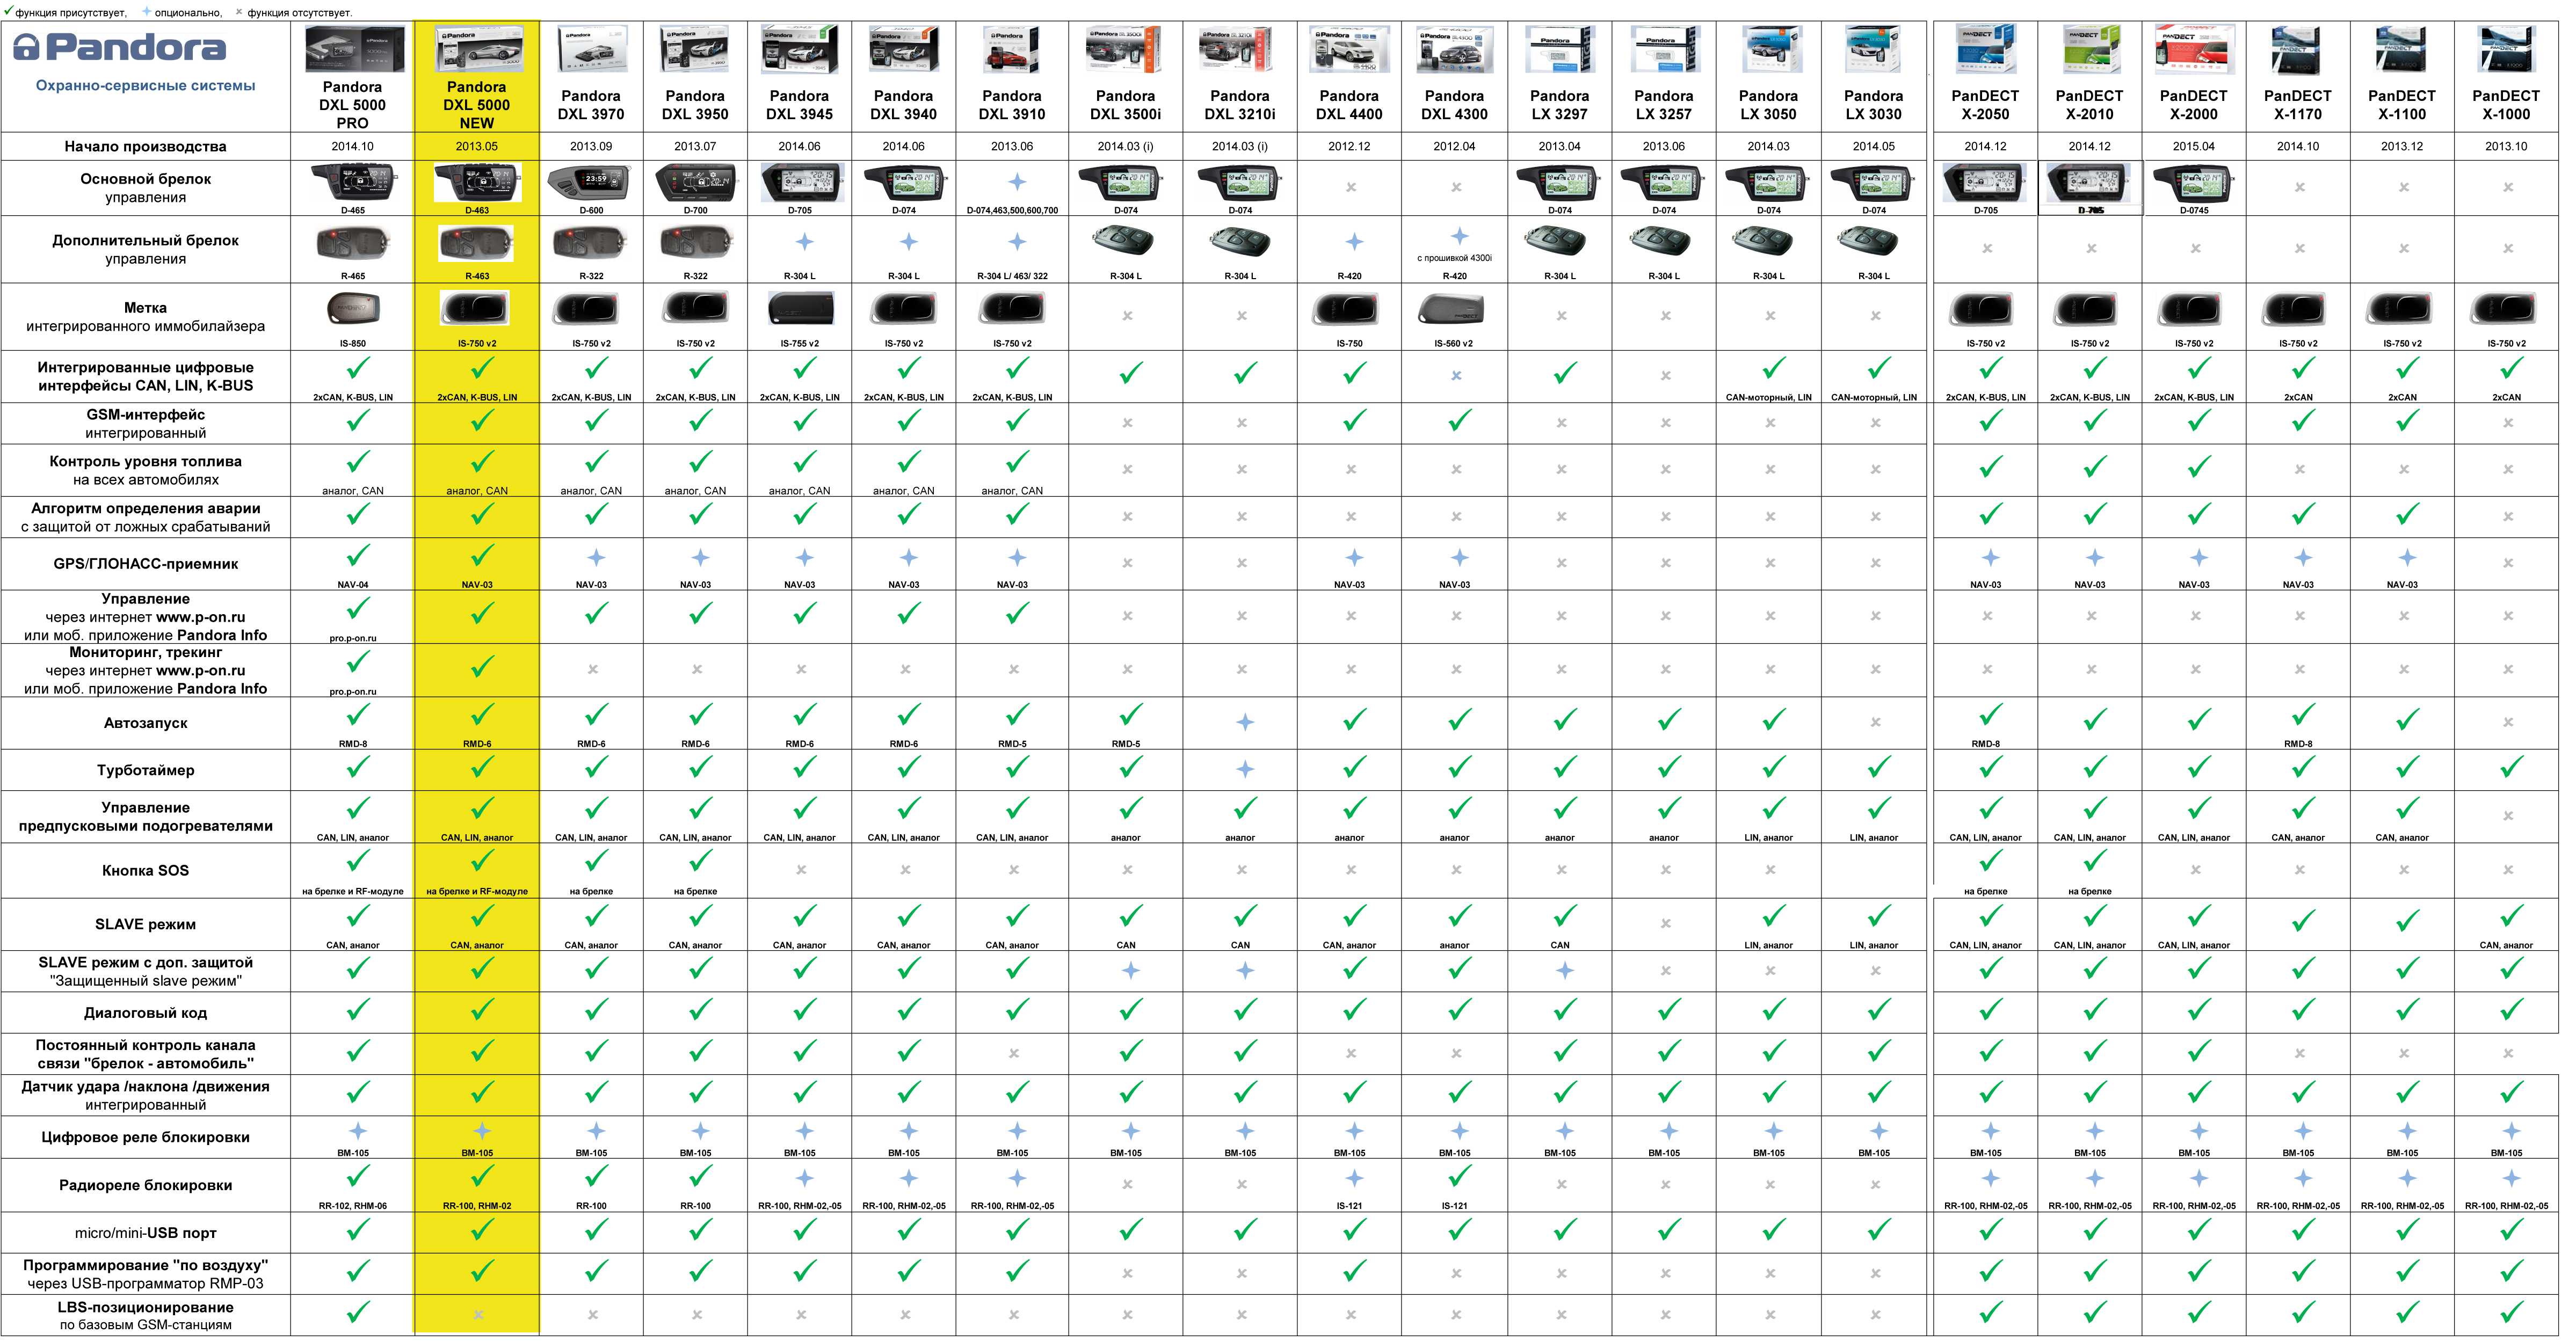Screen dimensions: 2576x1341
Task: Click the 'GPS/ГЛОНАСС-приемник' row label
Action: point(146,565)
